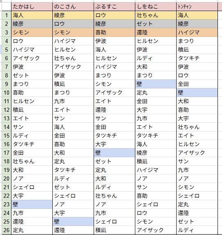Select the トンチャン header cell
Viewport: 222px width, 235px height.
(x=197, y=7)
